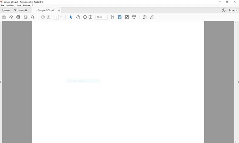Expand the left navigation pane
The height and width of the screenshot is (143, 239).
[1, 82]
